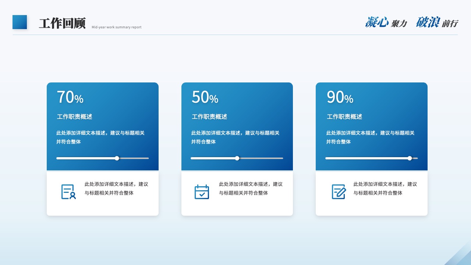The width and height of the screenshot is (471, 265).
Task: Click the 90% progress slider knob
Action: click(x=410, y=158)
